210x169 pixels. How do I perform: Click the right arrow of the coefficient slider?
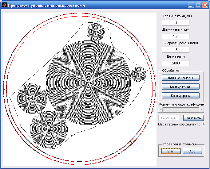(202, 109)
